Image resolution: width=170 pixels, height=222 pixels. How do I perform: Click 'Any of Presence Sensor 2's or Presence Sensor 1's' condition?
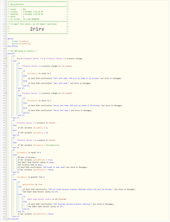point(50,59)
